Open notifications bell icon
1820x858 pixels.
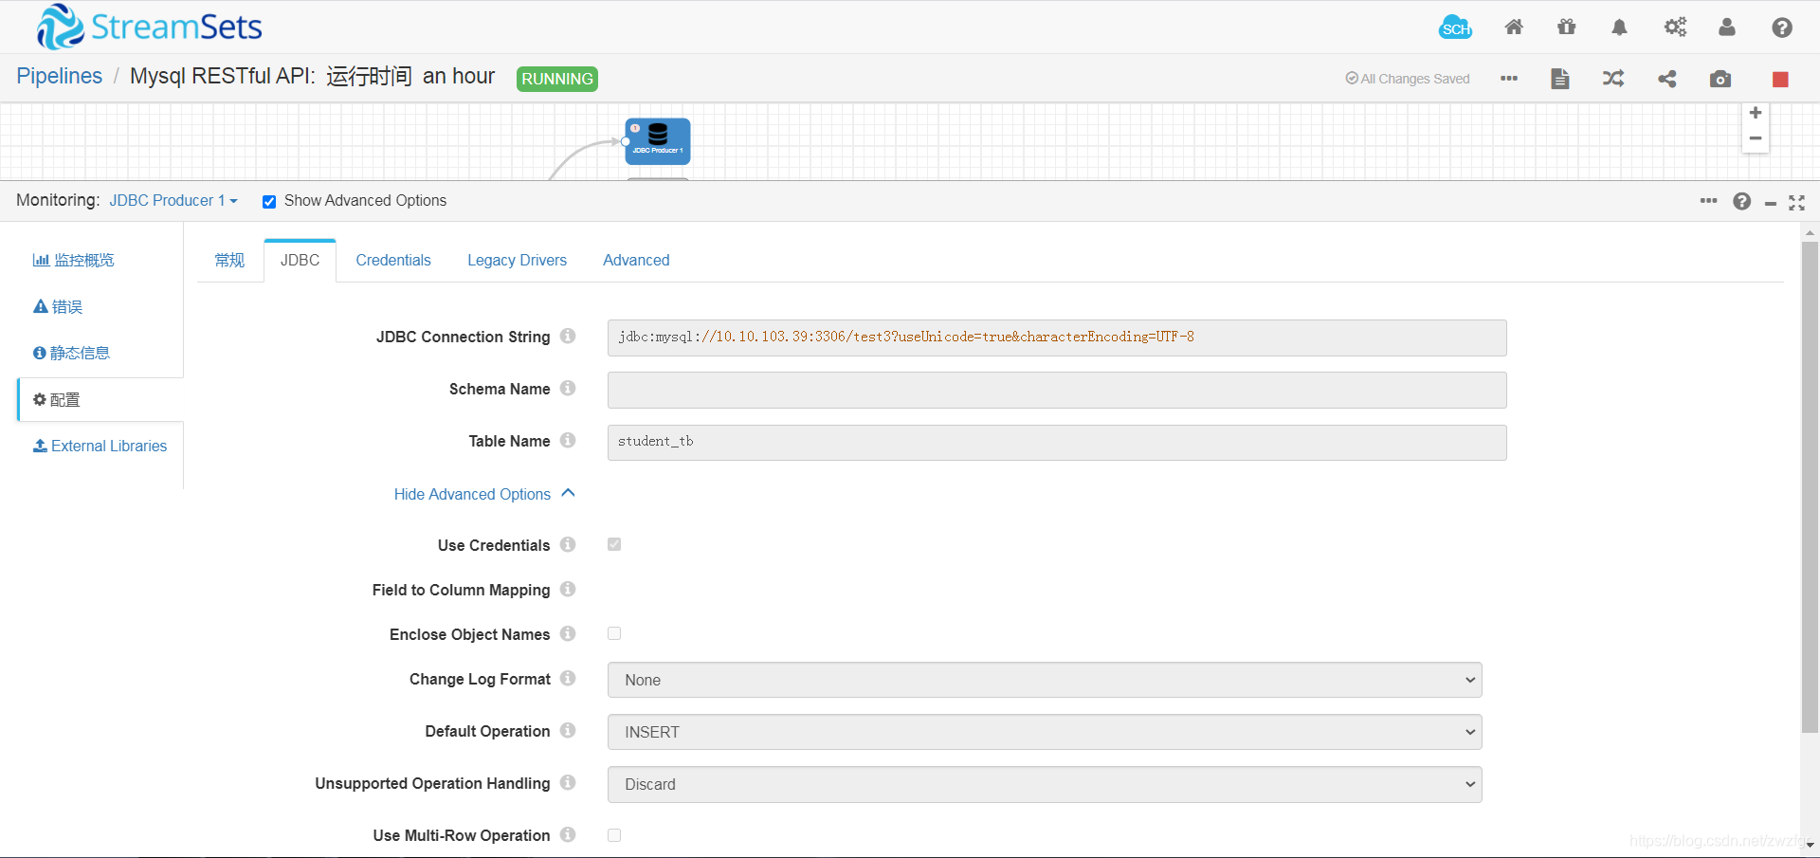(1620, 27)
